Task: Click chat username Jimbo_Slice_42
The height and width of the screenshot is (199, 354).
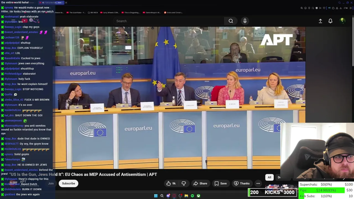Action: pos(14,100)
